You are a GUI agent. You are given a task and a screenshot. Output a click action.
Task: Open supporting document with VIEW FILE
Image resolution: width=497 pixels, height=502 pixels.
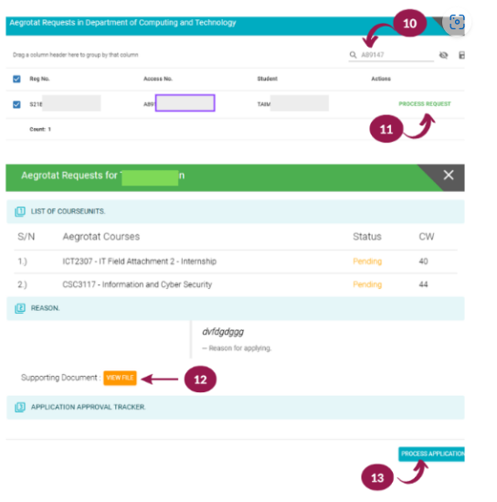click(120, 378)
